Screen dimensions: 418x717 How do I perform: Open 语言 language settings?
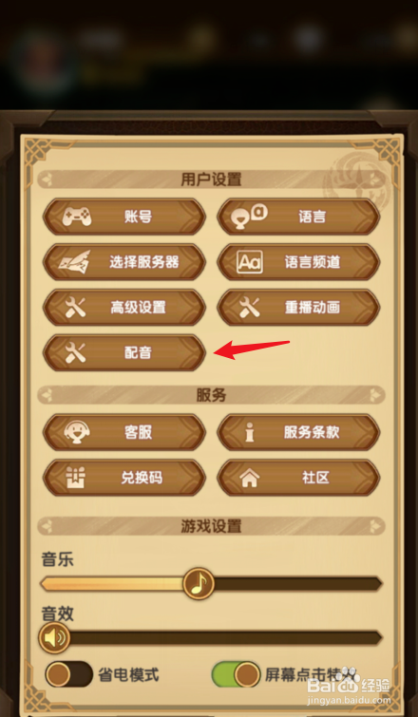(x=298, y=217)
